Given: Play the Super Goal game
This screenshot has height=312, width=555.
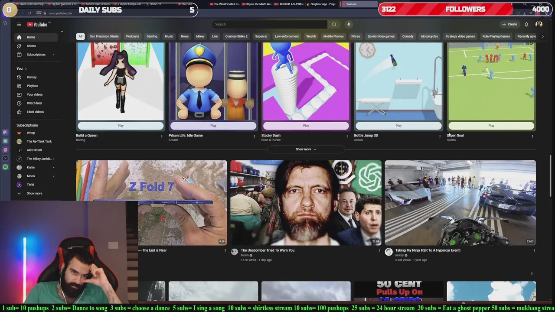Looking at the screenshot, I should pyautogui.click(x=491, y=126).
